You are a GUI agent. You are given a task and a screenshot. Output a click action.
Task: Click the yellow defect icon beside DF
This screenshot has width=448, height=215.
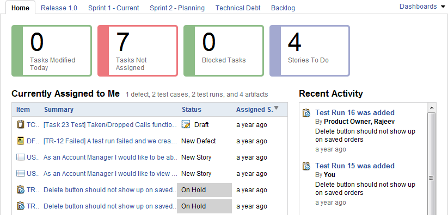tap(20, 141)
